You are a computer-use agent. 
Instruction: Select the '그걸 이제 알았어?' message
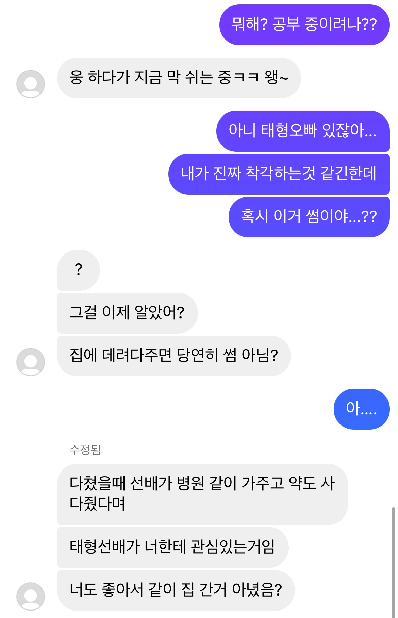coord(127,313)
